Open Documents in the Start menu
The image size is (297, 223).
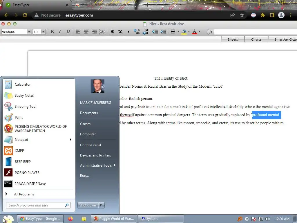tap(89, 113)
